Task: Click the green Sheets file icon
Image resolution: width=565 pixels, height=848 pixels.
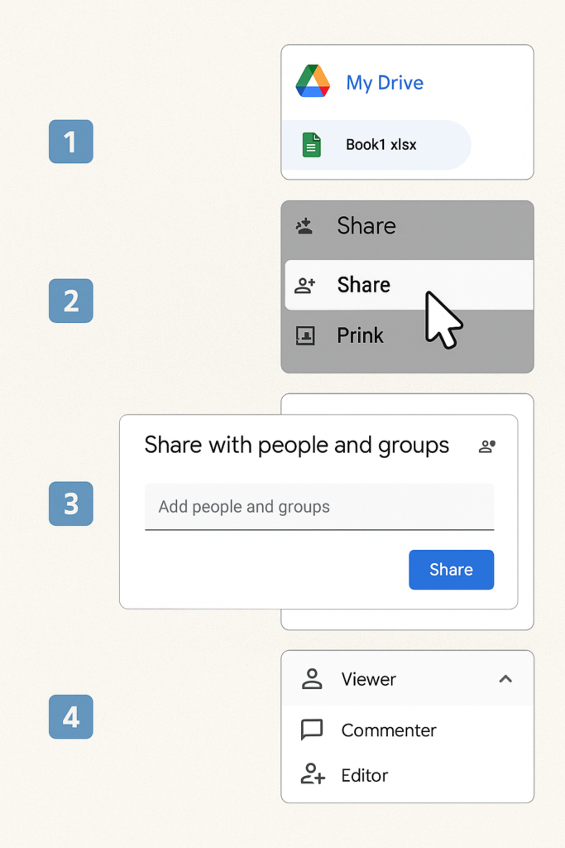Action: pyautogui.click(x=312, y=145)
